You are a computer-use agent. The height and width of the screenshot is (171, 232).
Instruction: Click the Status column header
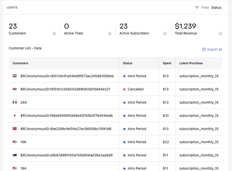[x=128, y=63]
